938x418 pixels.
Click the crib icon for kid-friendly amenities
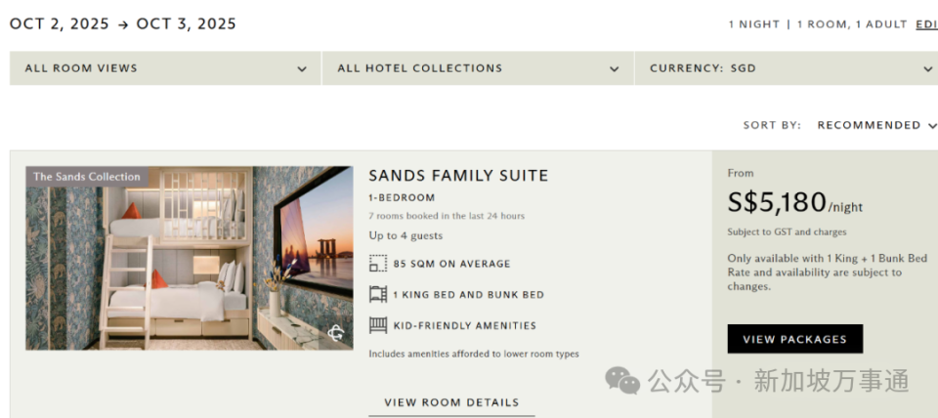click(378, 325)
